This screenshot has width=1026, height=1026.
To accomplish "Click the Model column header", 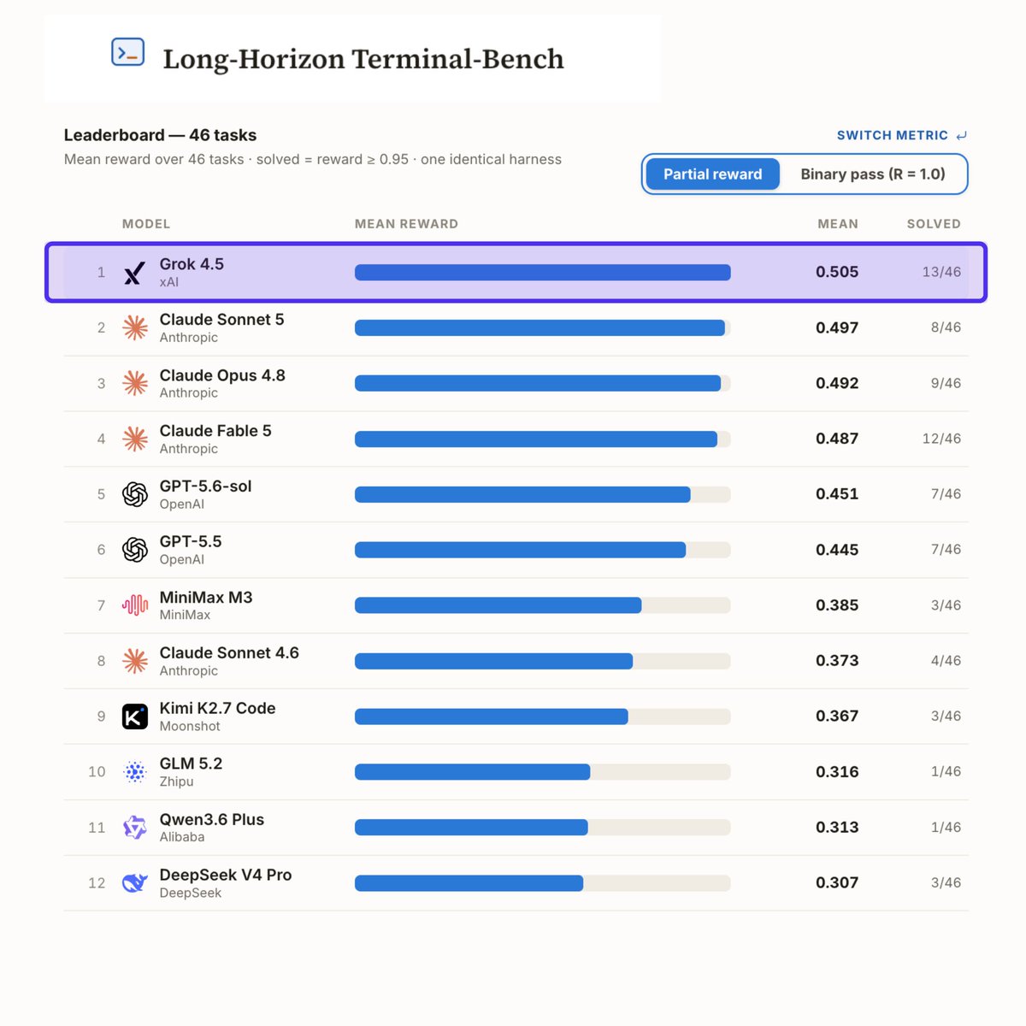I will coord(146,224).
